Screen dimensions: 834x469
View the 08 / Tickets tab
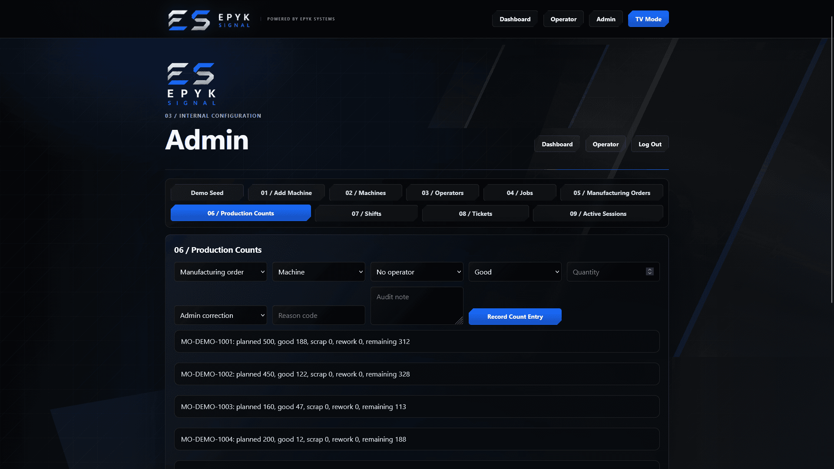pyautogui.click(x=476, y=214)
